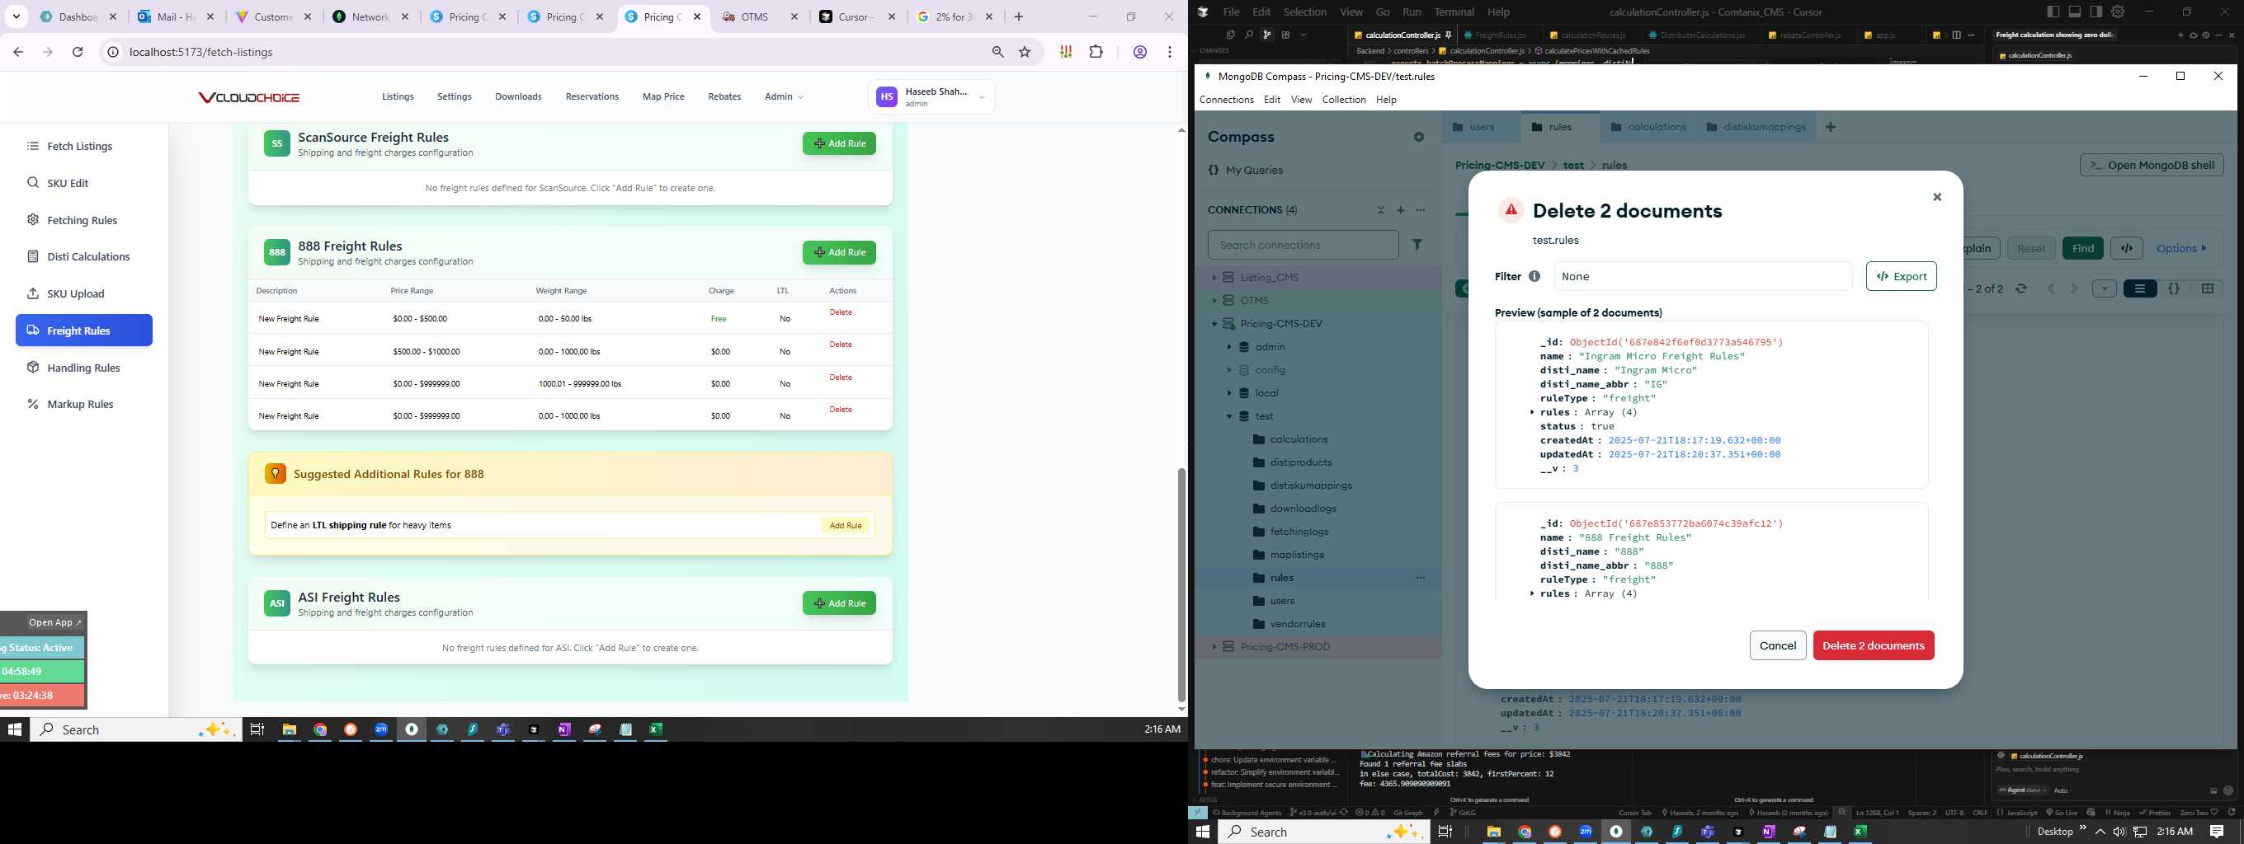
Task: Open My Queries in Compass sidebar
Action: click(x=1254, y=171)
